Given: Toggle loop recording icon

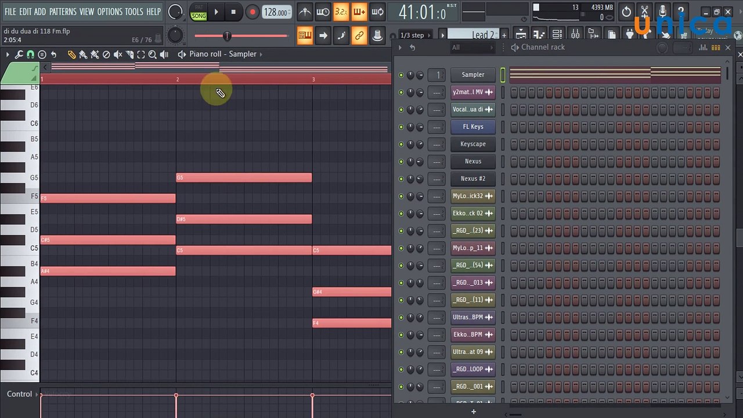Looking at the screenshot, I should click(x=377, y=12).
